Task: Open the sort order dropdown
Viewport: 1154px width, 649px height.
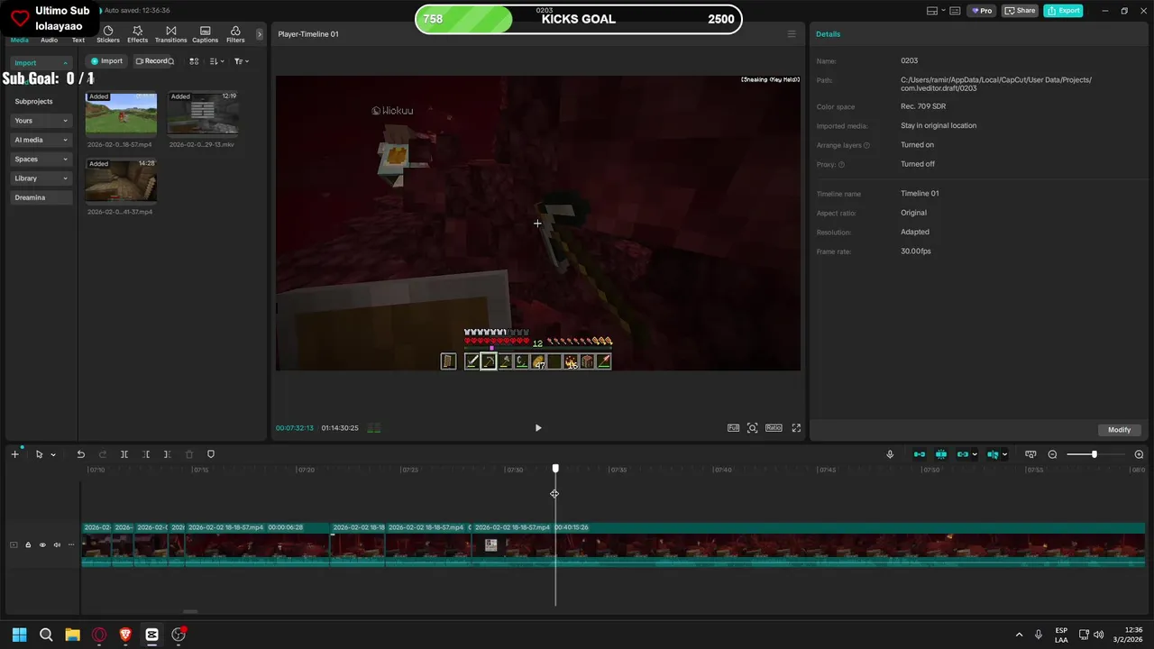Action: pos(216,61)
